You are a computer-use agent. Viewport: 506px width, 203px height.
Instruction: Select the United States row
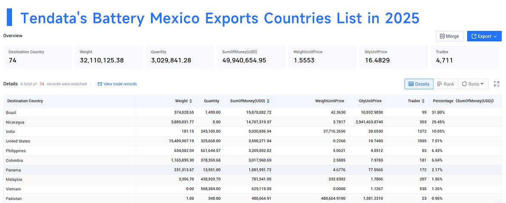[253, 141]
